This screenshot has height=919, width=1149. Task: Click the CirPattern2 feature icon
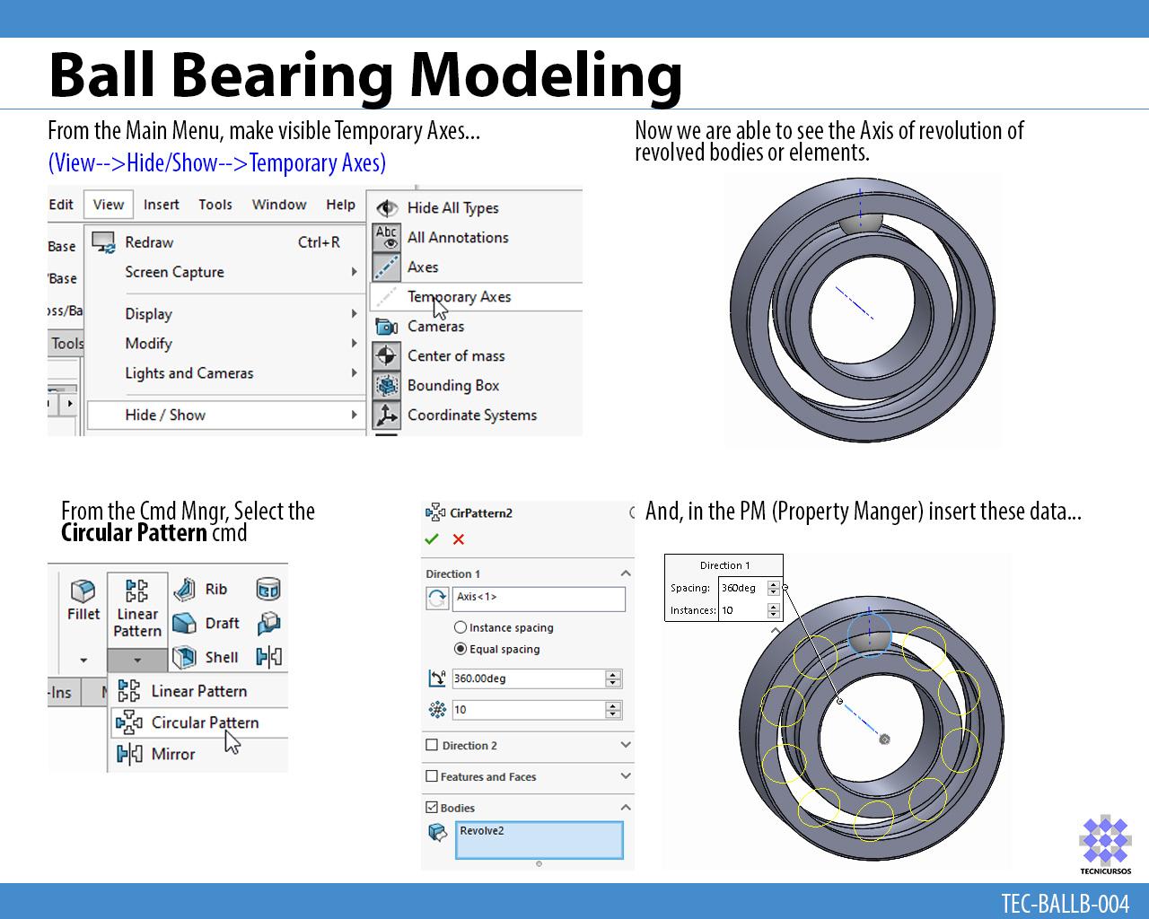[435, 512]
